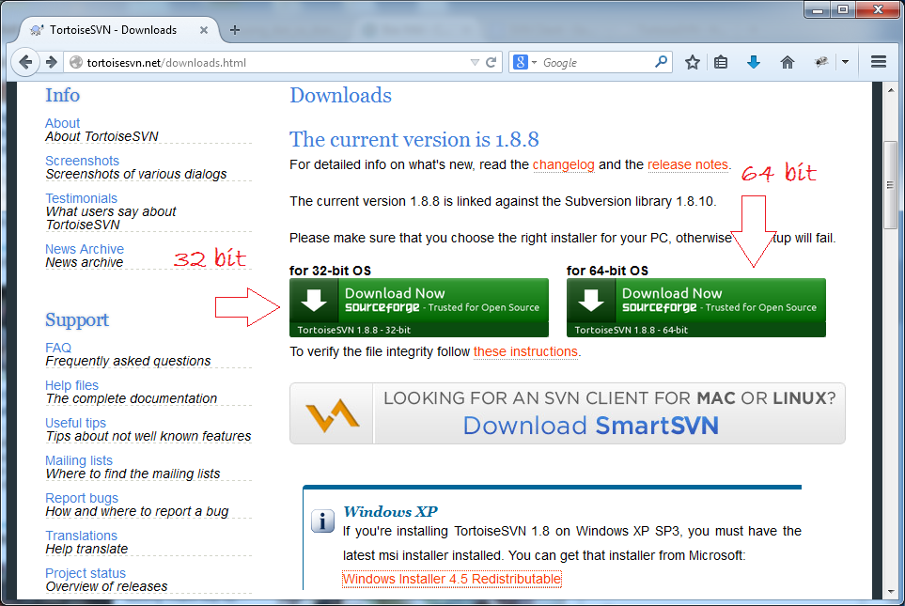The height and width of the screenshot is (606, 905).
Task: Open Windows Installer 4.5 Redistributable link
Action: click(451, 579)
